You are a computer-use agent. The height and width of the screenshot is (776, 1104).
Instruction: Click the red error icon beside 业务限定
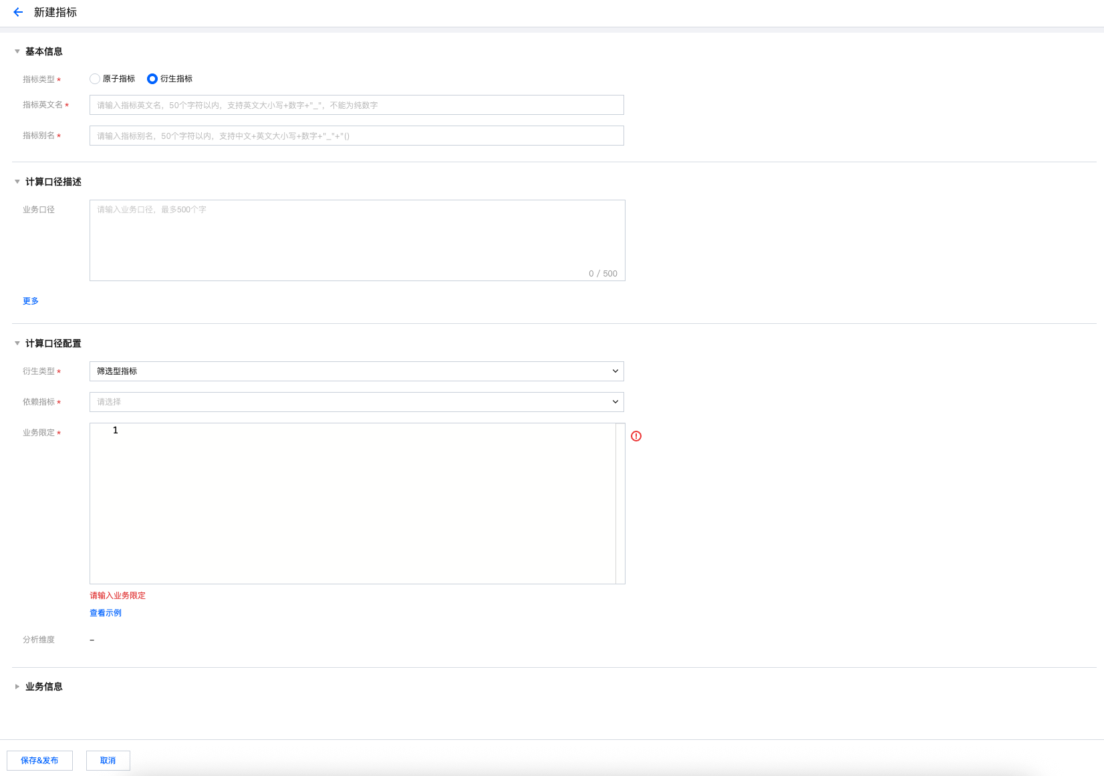[636, 436]
